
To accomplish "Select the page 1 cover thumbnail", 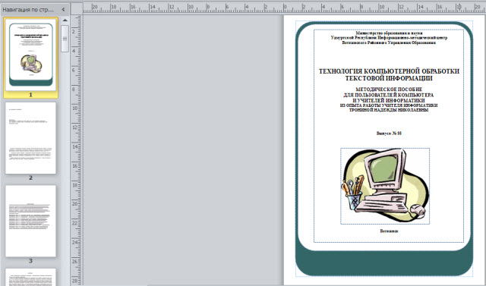I will 30,55.
